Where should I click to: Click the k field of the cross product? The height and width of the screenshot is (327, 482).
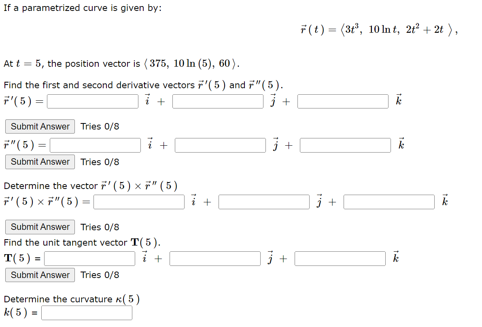[x=389, y=202]
